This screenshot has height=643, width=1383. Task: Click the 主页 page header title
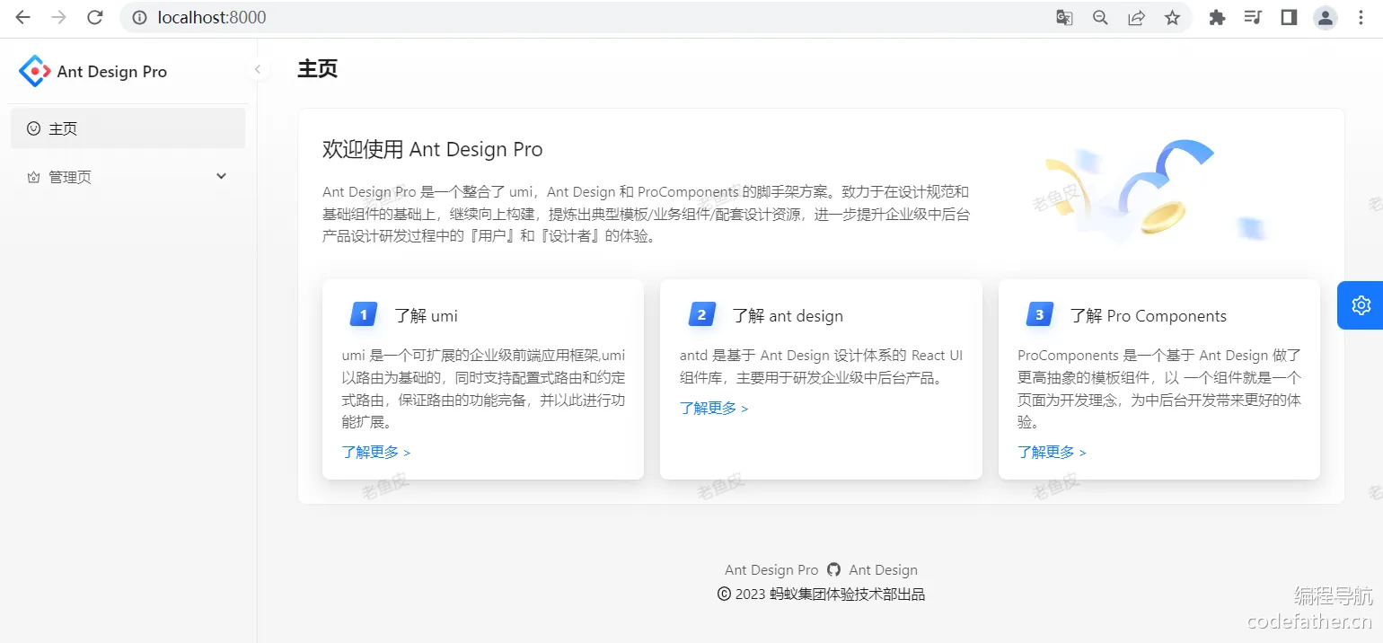pyautogui.click(x=318, y=69)
